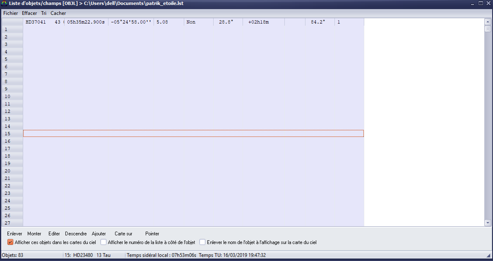This screenshot has width=493, height=261.
Task: Tick 'Enlever le nom de l'objet' checkbox
Action: (203, 242)
